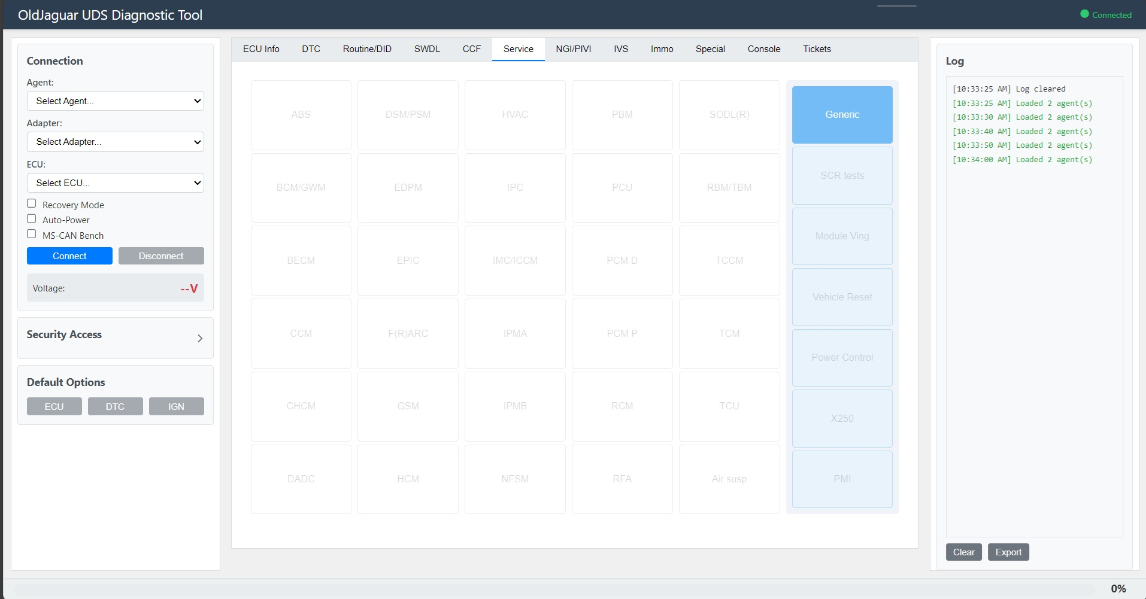Open the Select Agent dropdown
Screen dimensions: 1146x599
coord(115,101)
